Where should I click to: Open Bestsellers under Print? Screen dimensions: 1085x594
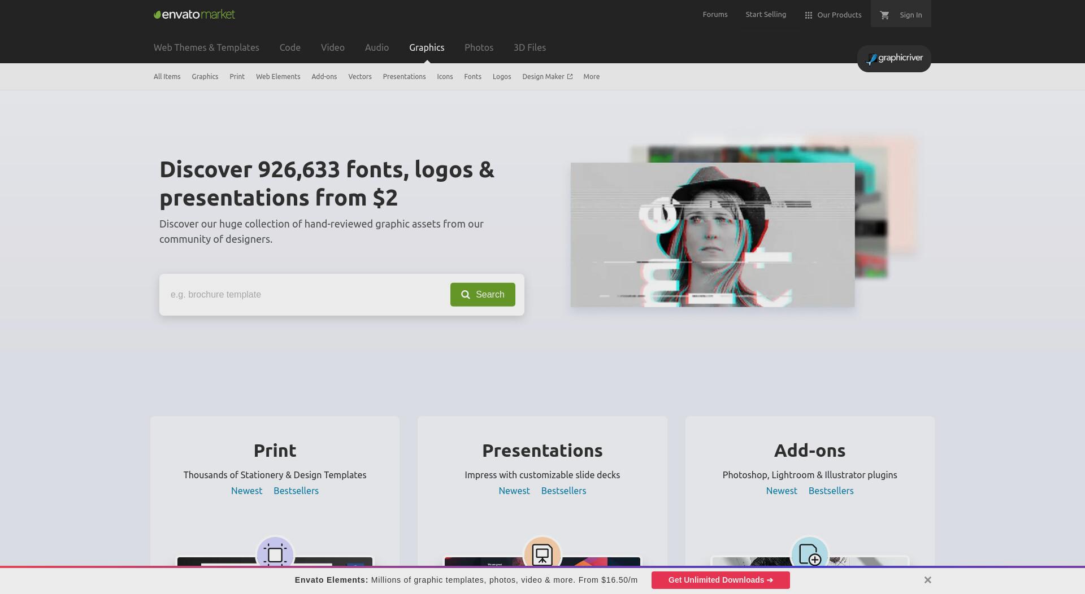[x=296, y=491]
